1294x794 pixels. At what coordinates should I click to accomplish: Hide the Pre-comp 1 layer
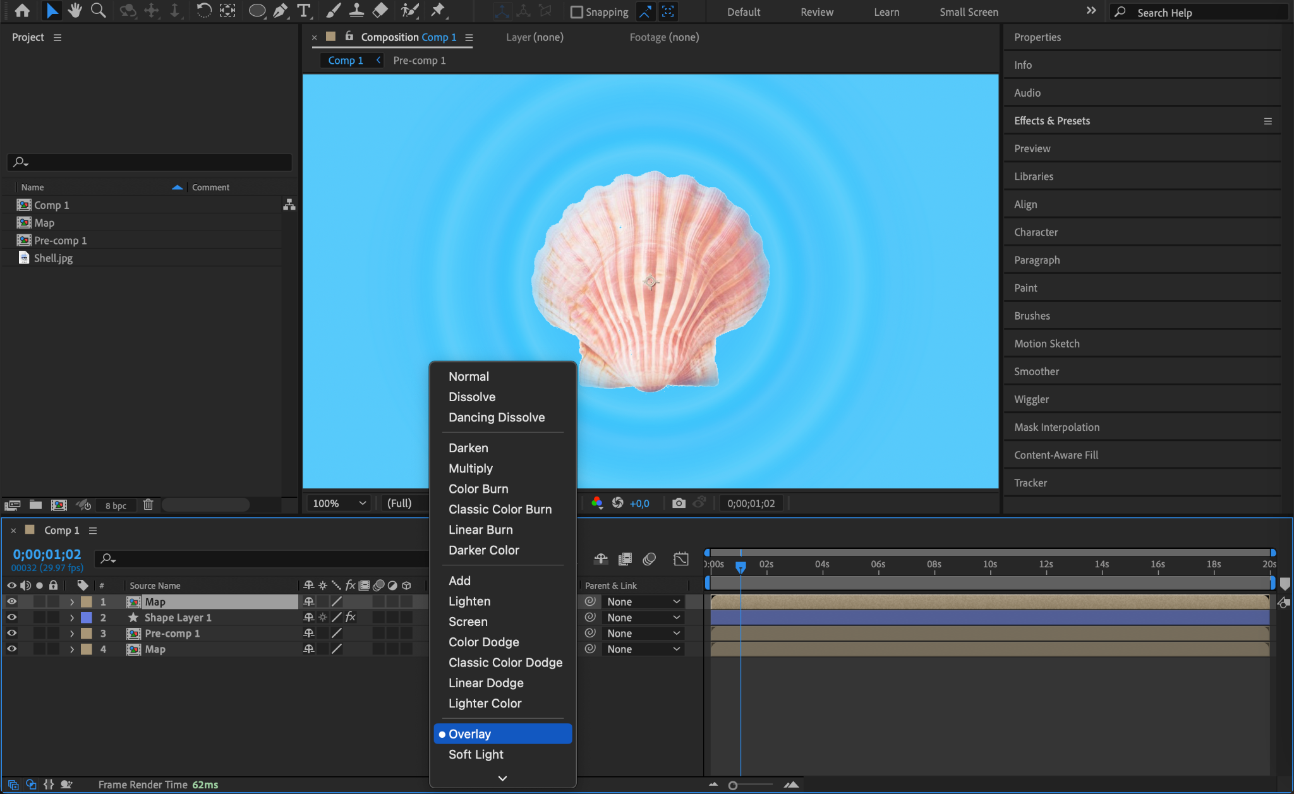(11, 634)
